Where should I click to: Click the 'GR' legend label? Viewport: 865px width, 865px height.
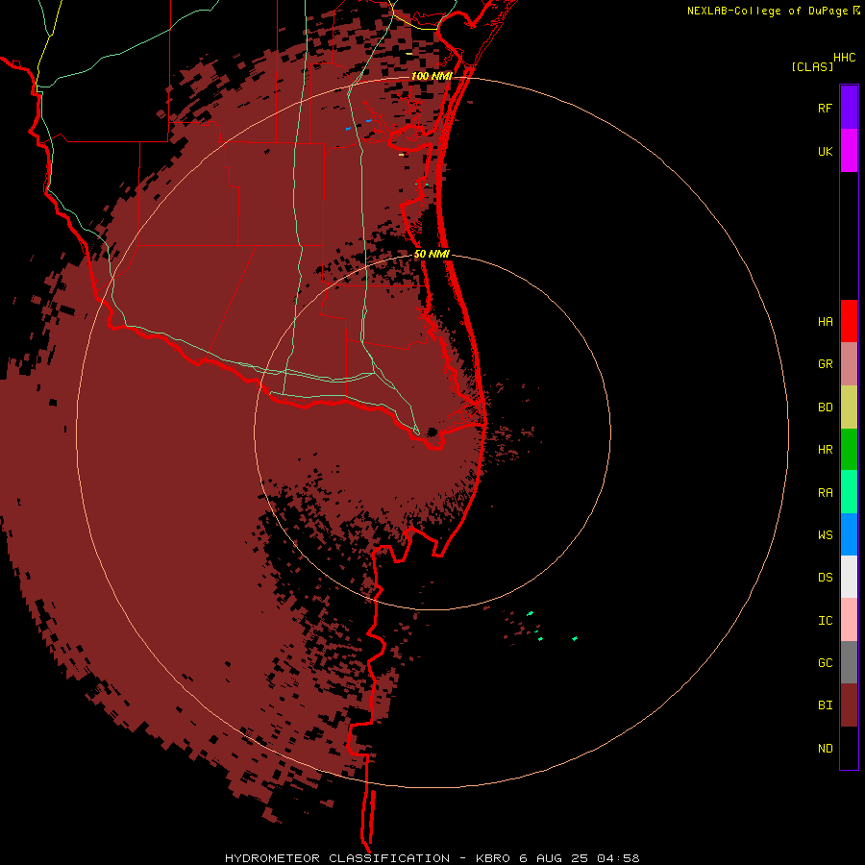(x=825, y=364)
